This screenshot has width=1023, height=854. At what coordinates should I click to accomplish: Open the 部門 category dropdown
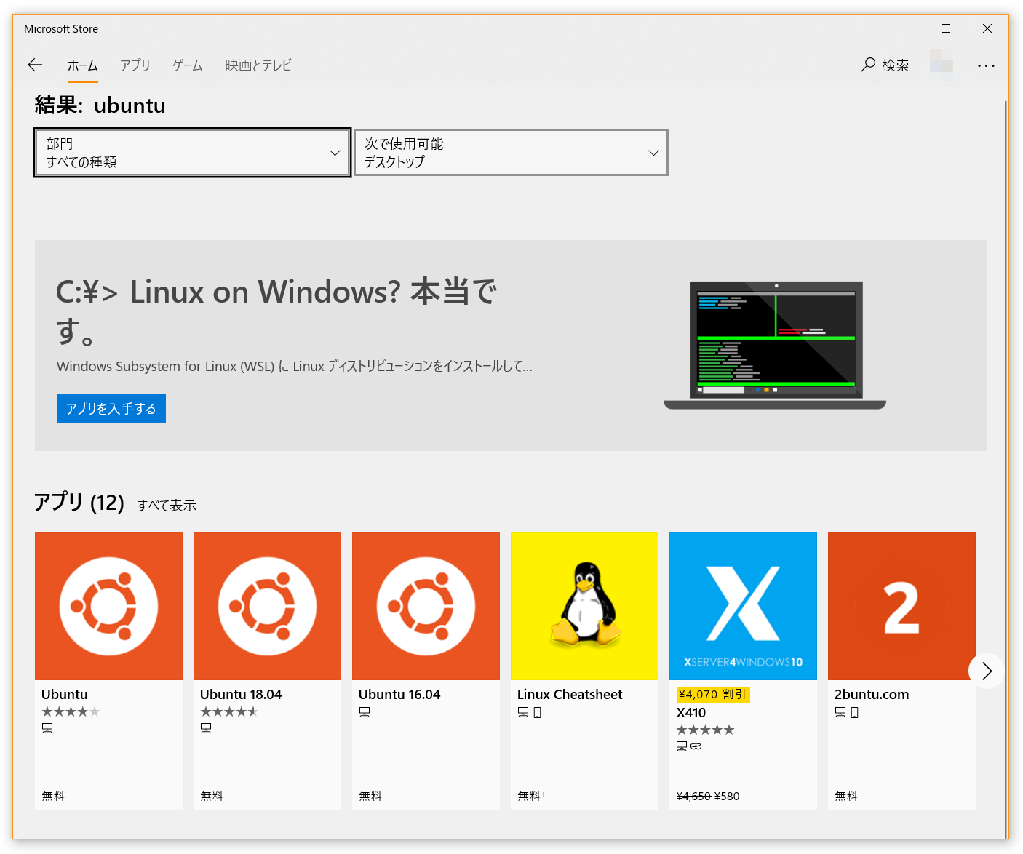pos(191,153)
